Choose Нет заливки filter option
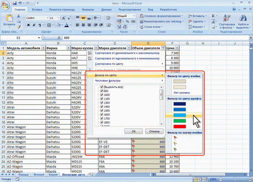 point(182,93)
